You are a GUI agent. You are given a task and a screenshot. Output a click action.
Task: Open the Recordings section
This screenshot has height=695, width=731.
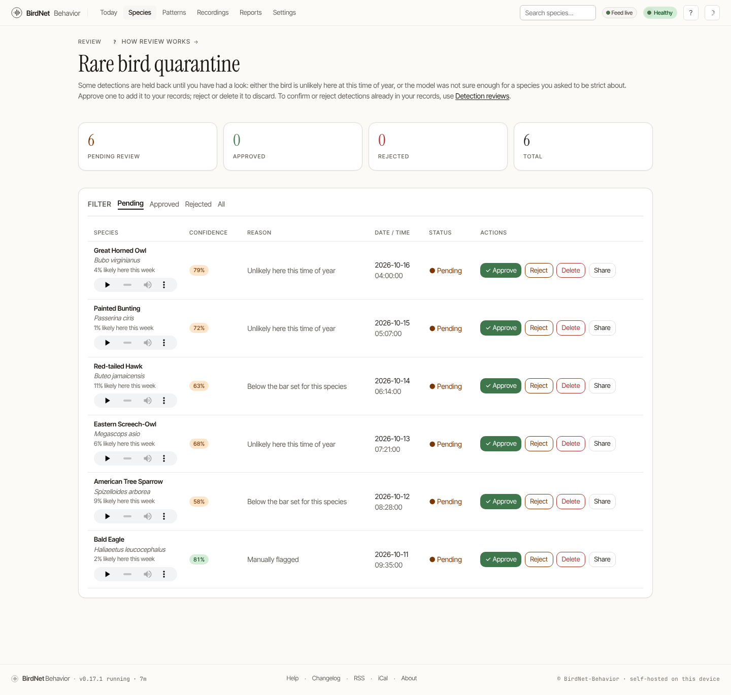pos(213,13)
